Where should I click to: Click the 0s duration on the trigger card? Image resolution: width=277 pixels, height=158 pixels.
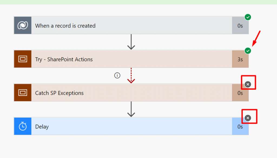coord(240,26)
